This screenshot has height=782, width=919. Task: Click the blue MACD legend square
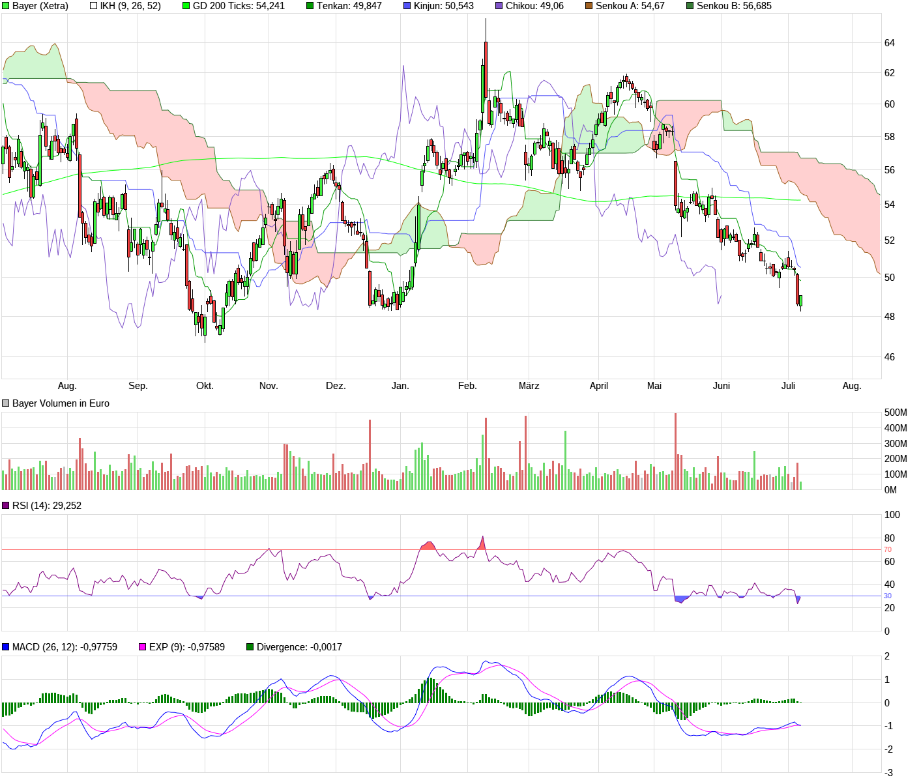tap(6, 646)
